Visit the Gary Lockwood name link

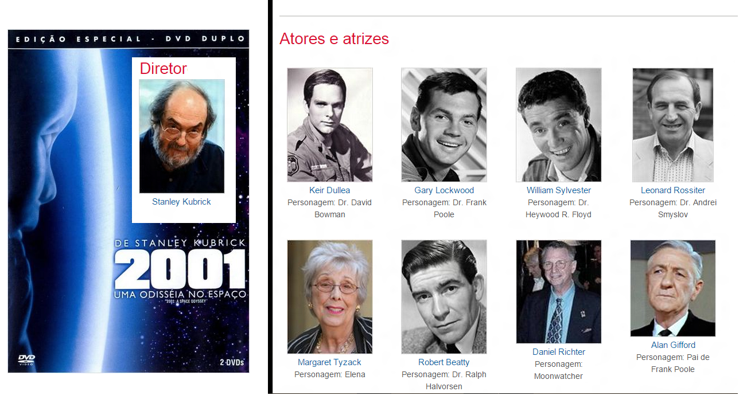[x=444, y=190]
